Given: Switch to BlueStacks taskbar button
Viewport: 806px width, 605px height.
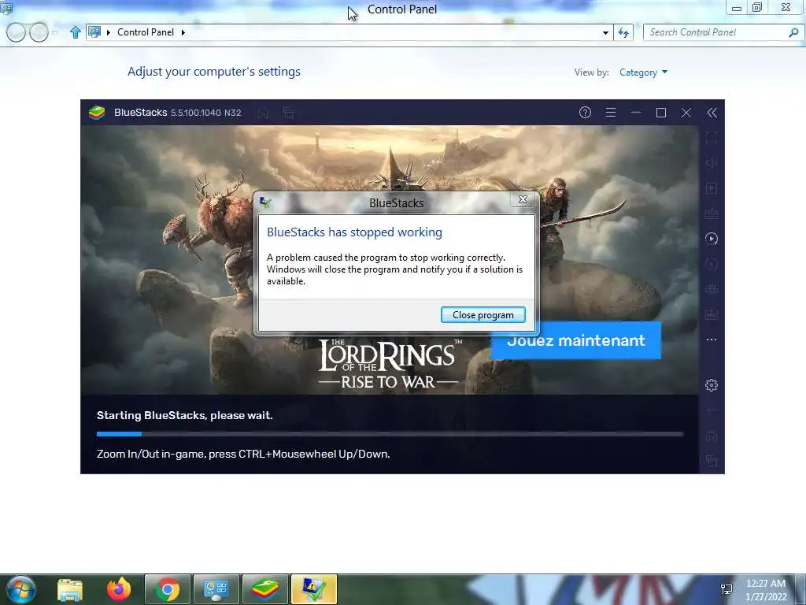Looking at the screenshot, I should [264, 589].
